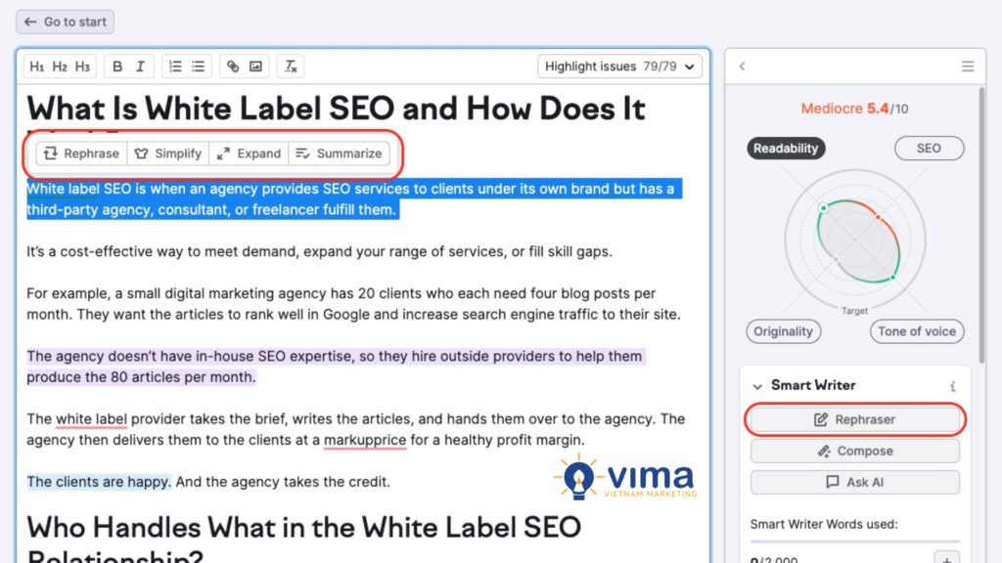The height and width of the screenshot is (563, 1002).
Task: Apply Heading 1 formatting
Action: click(x=37, y=66)
